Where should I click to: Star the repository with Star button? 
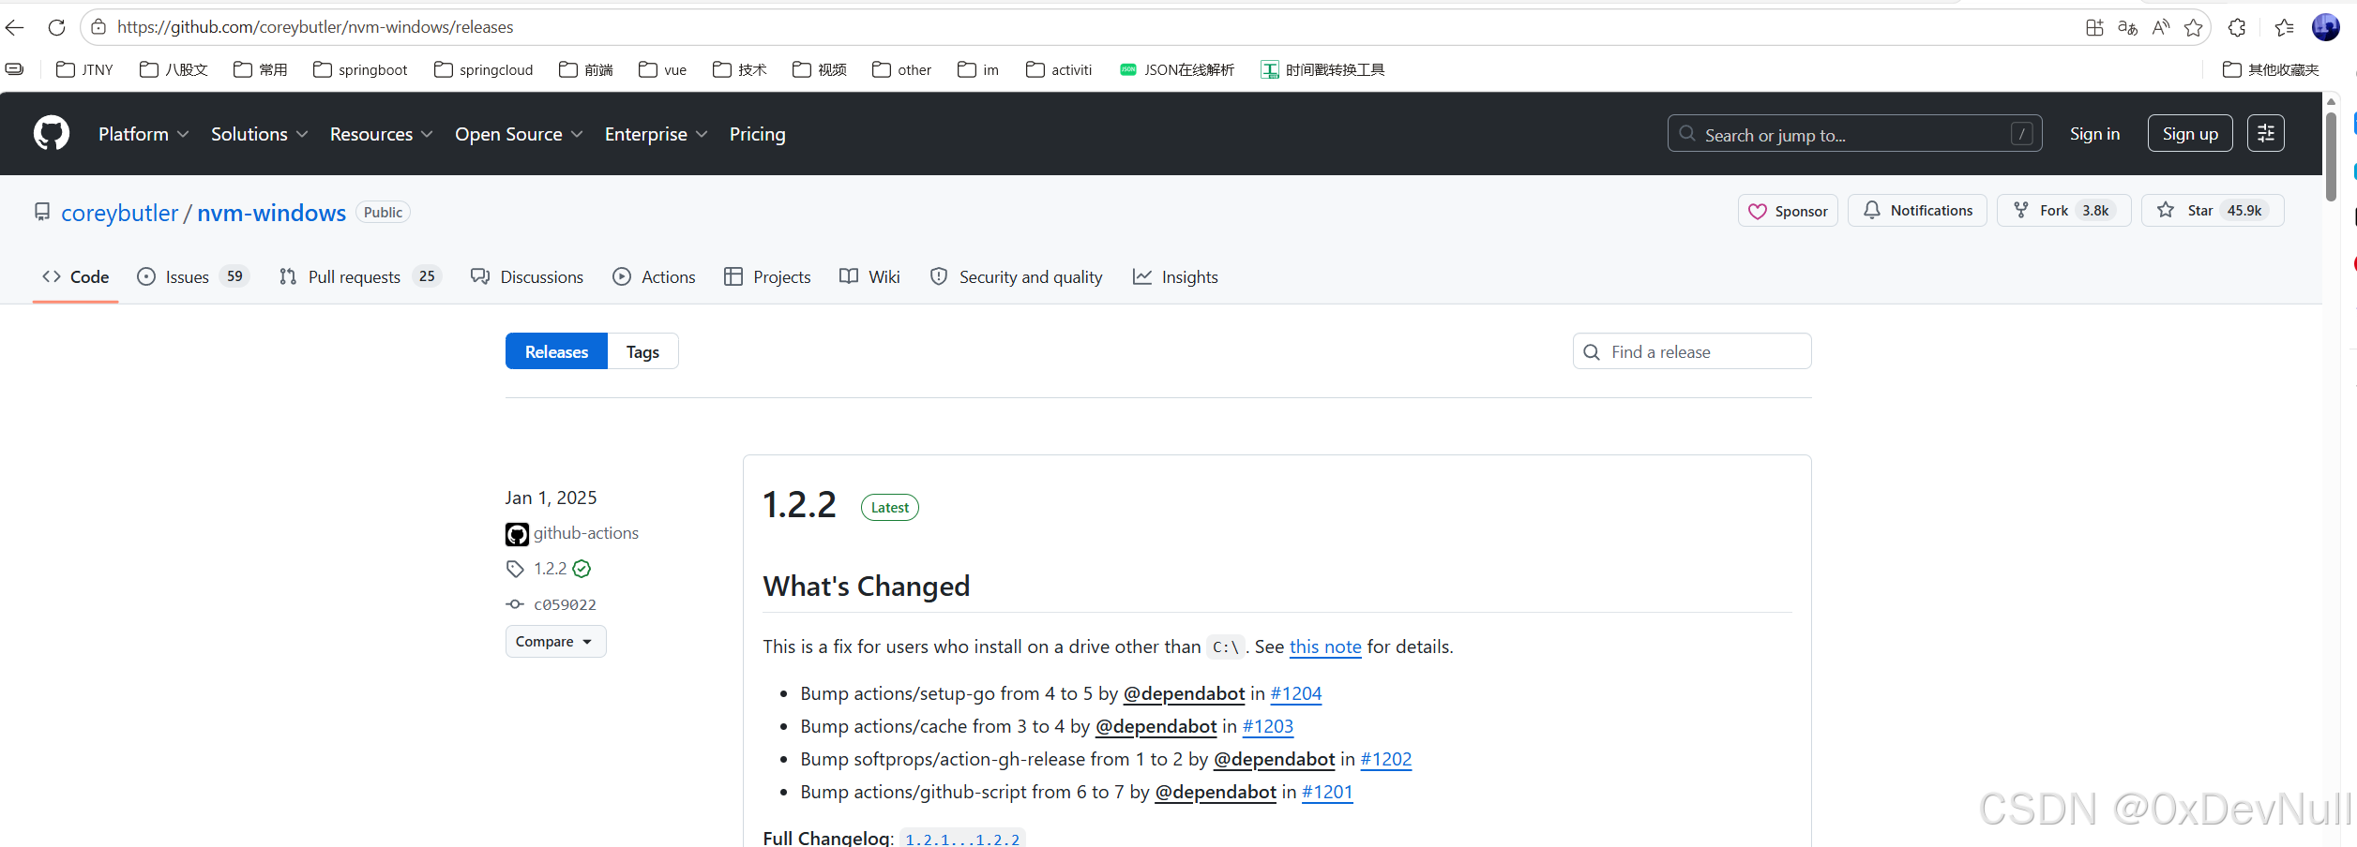[2213, 211]
